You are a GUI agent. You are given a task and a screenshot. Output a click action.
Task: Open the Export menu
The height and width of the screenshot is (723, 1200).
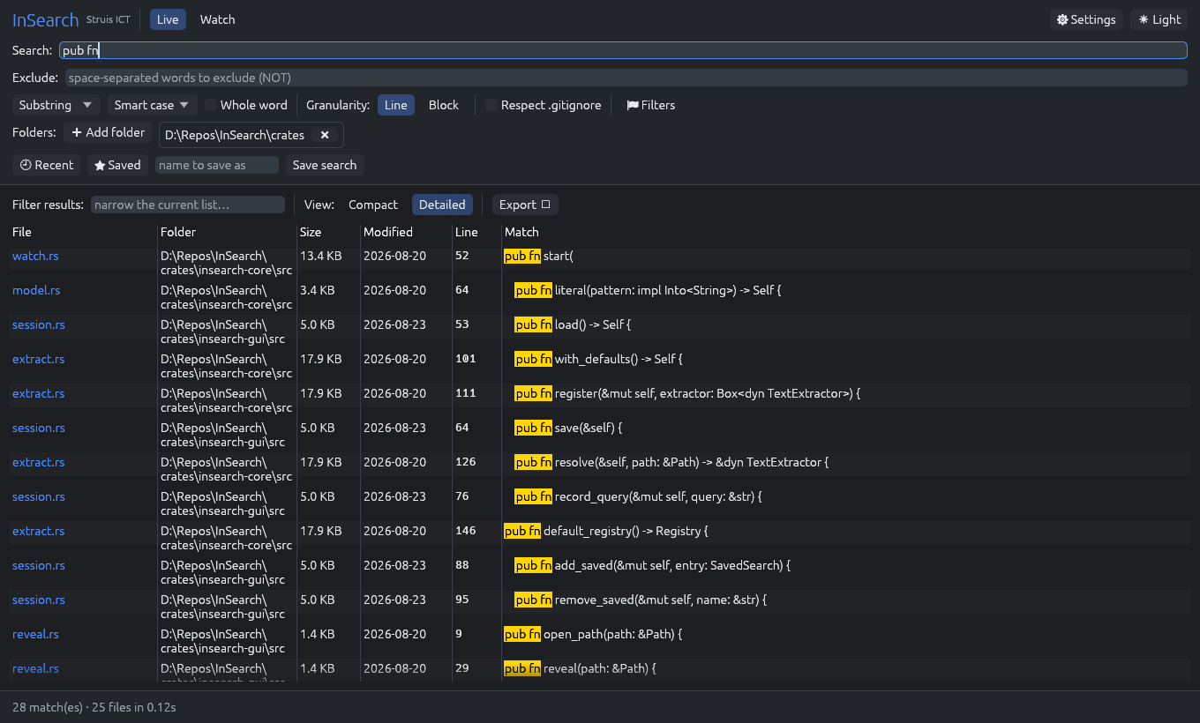click(525, 205)
